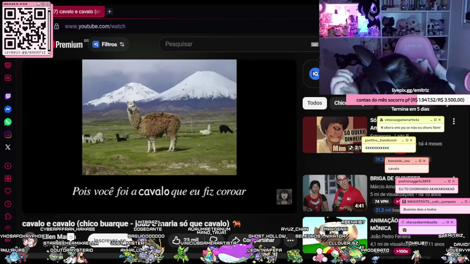
Task: Click the webcam feed of the streamer
Action: pos(394,47)
